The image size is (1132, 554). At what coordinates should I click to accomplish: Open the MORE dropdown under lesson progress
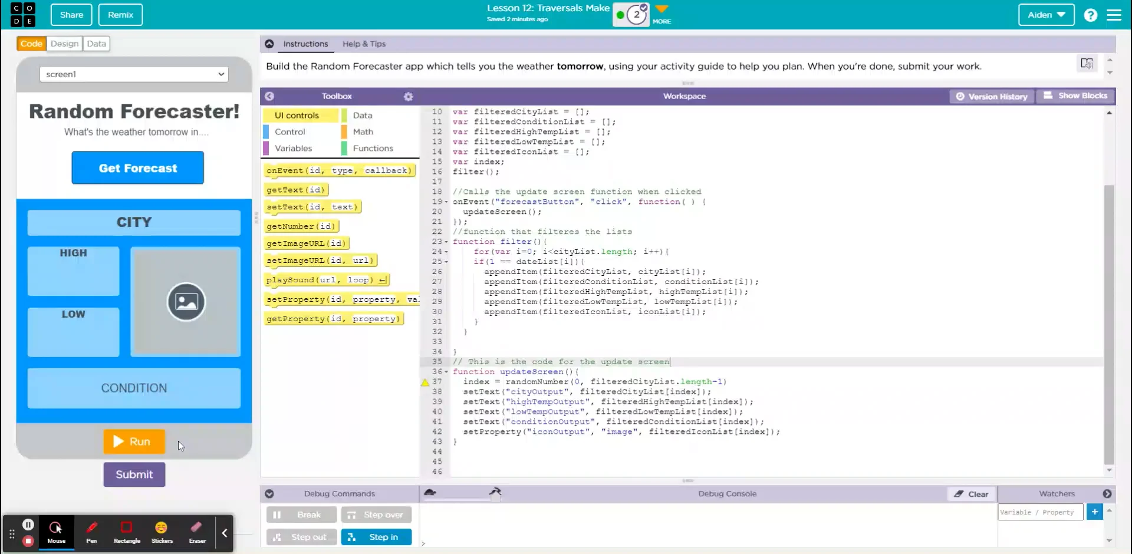click(662, 11)
